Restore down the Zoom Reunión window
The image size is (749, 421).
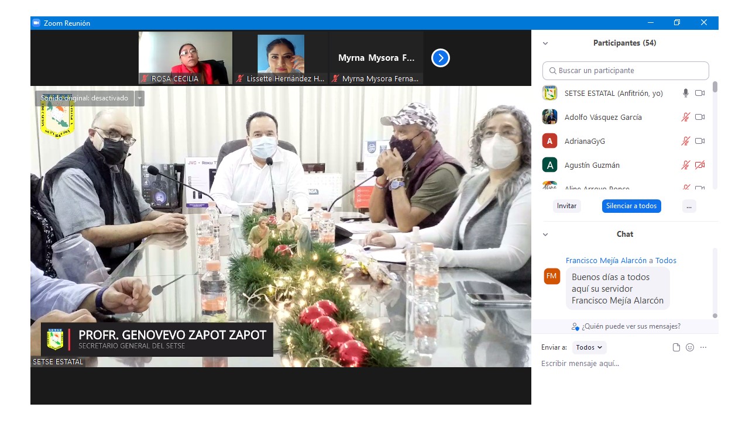tap(677, 23)
